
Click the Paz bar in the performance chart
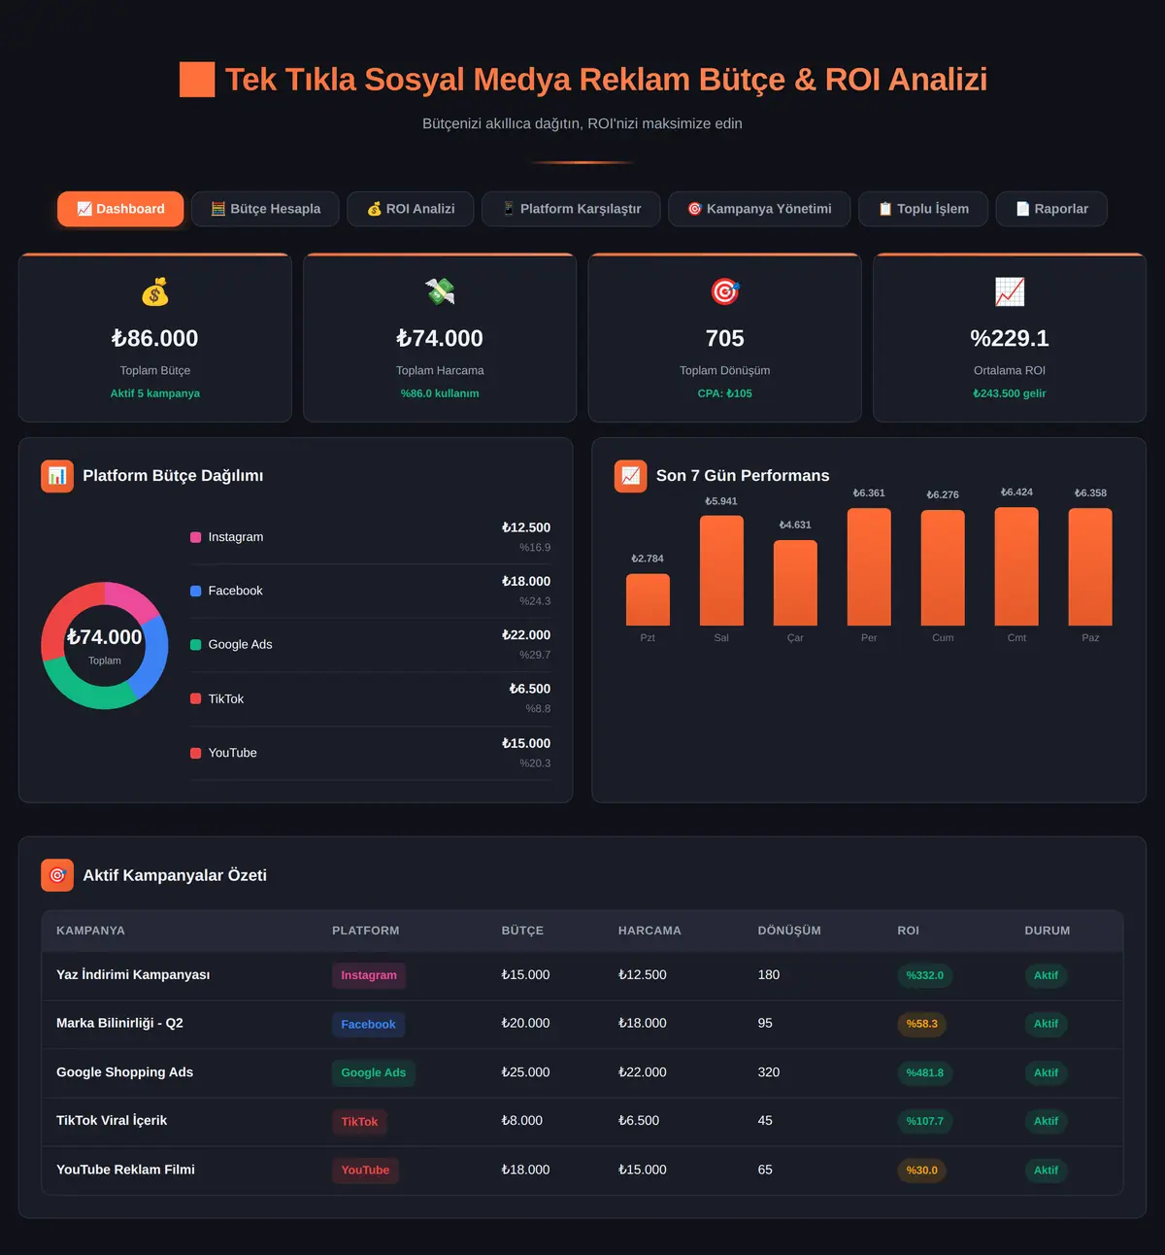[1090, 566]
